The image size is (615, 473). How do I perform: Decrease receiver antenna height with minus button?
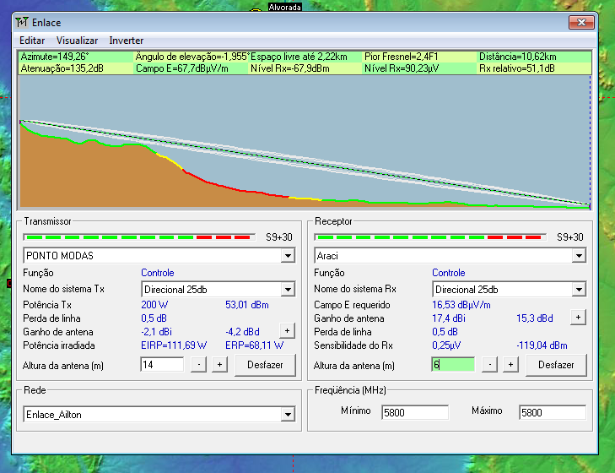489,365
